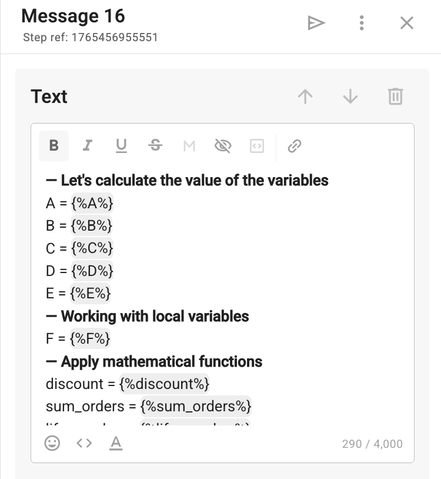Delete the Text block with trash icon
This screenshot has width=441, height=479.
tap(395, 97)
